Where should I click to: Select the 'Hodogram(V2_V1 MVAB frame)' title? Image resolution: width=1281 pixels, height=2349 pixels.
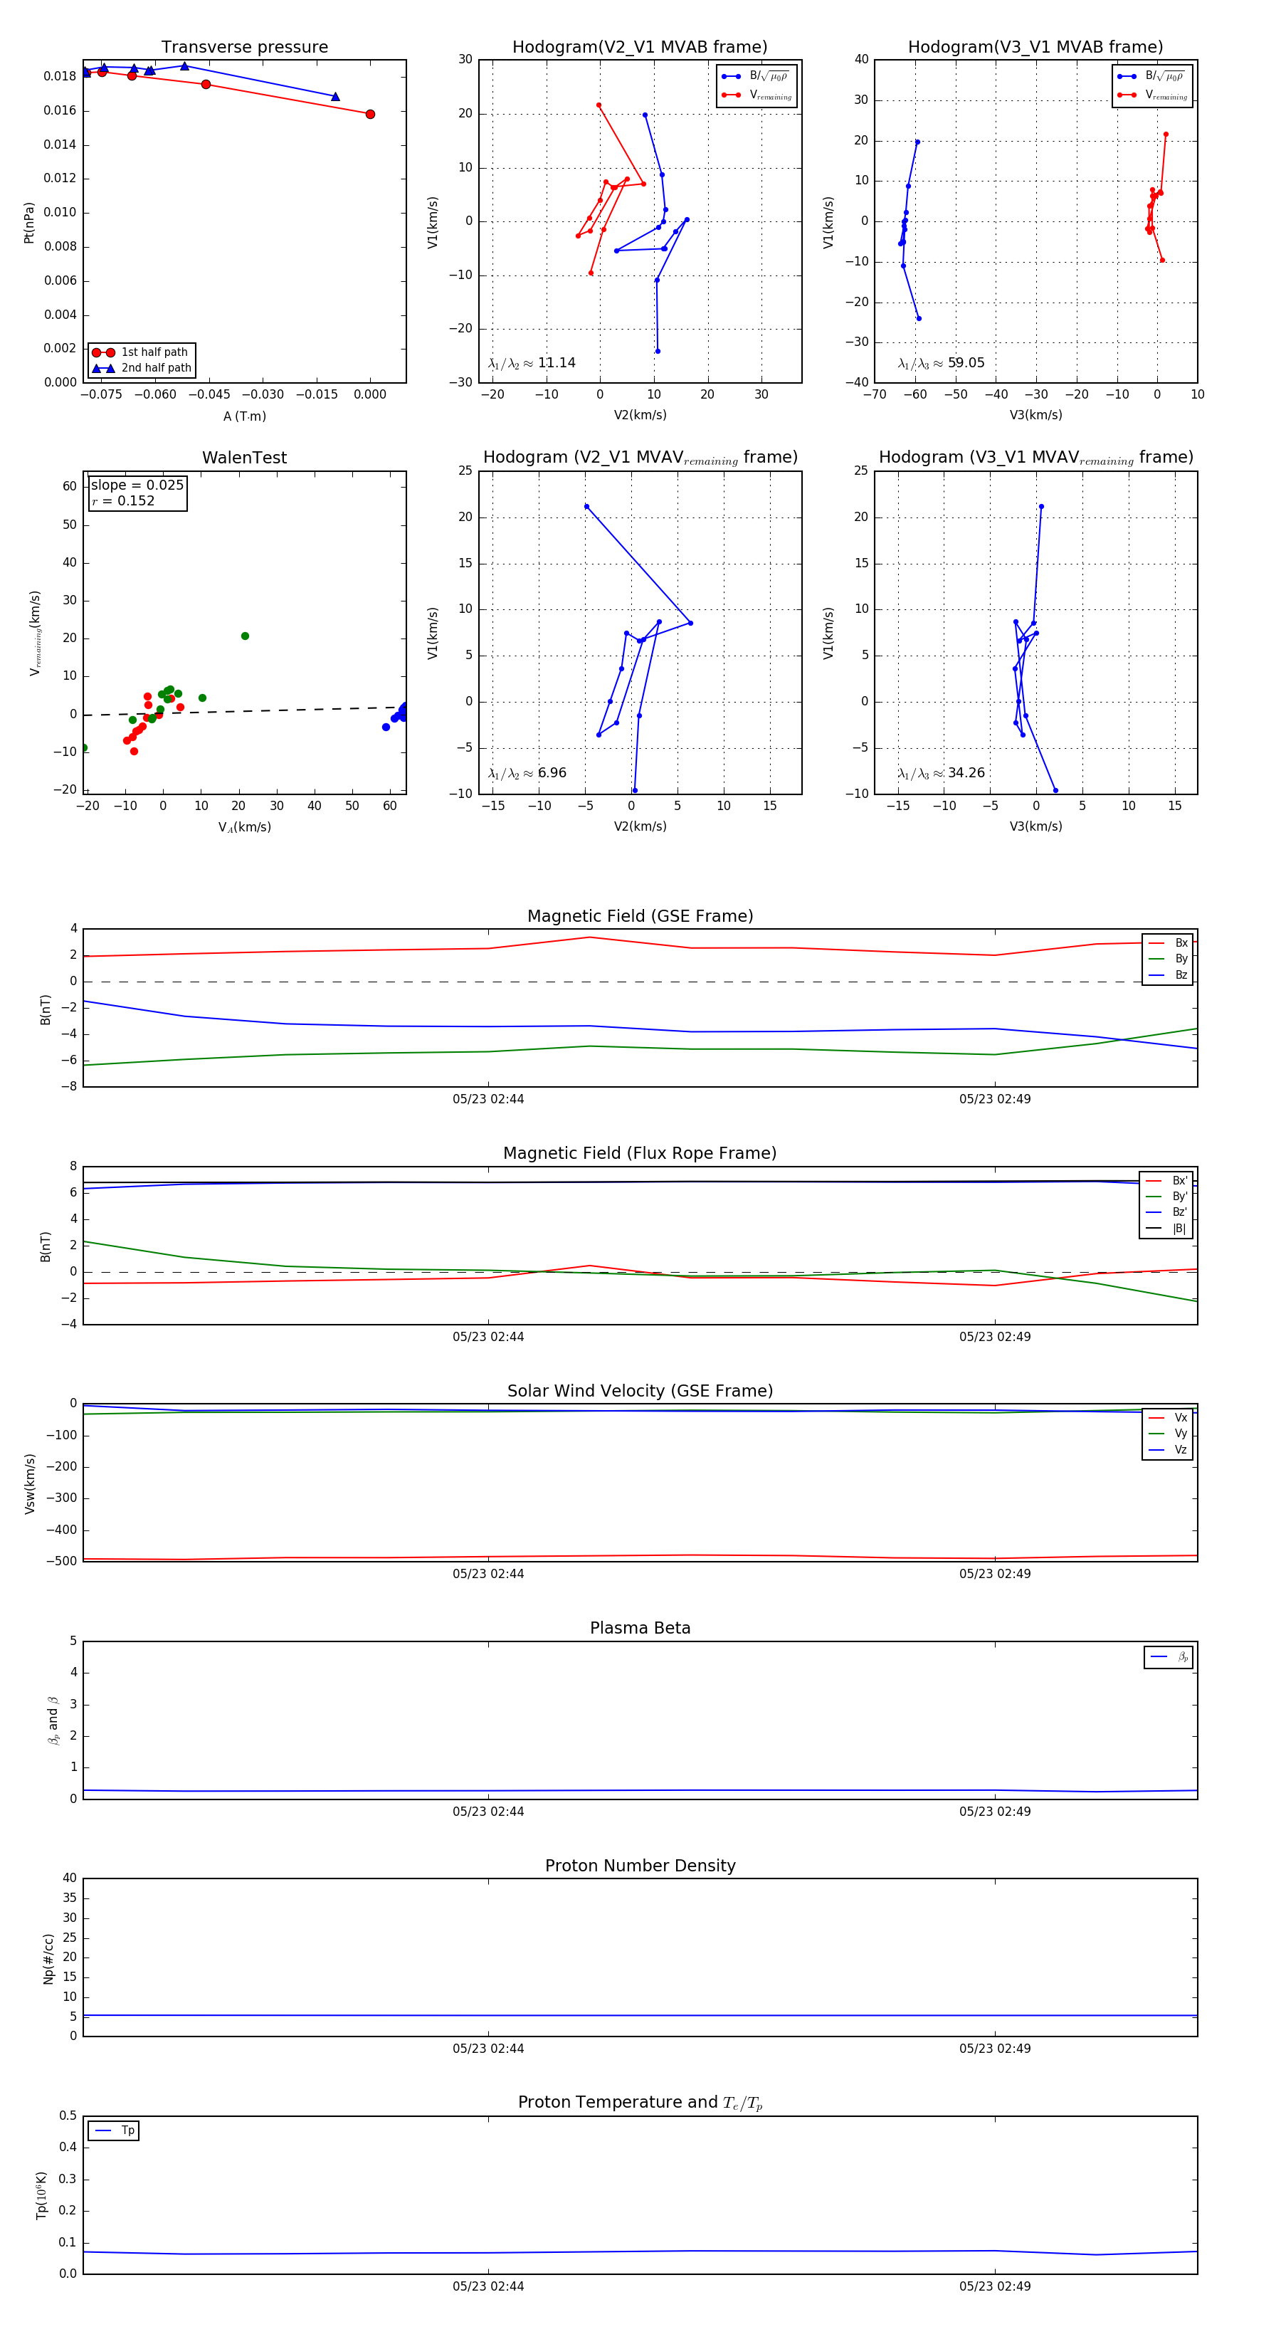[x=640, y=48]
